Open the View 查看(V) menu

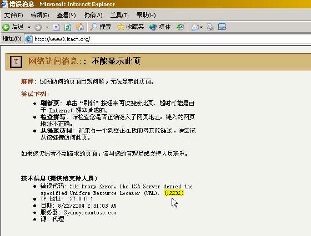(66, 15)
